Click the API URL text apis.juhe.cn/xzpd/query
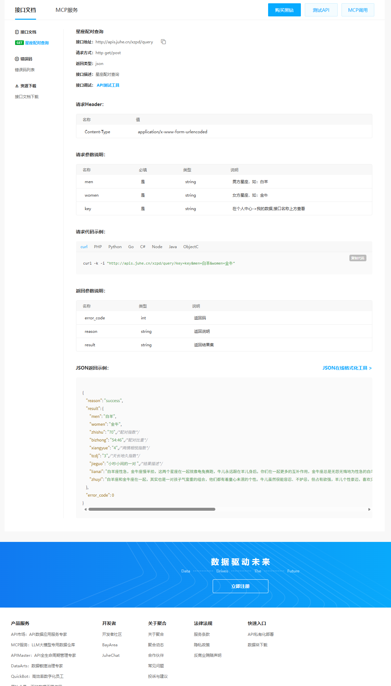The image size is (391, 686). (124, 42)
